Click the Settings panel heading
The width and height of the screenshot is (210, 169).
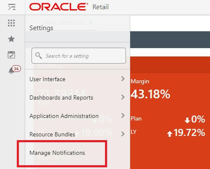41,28
